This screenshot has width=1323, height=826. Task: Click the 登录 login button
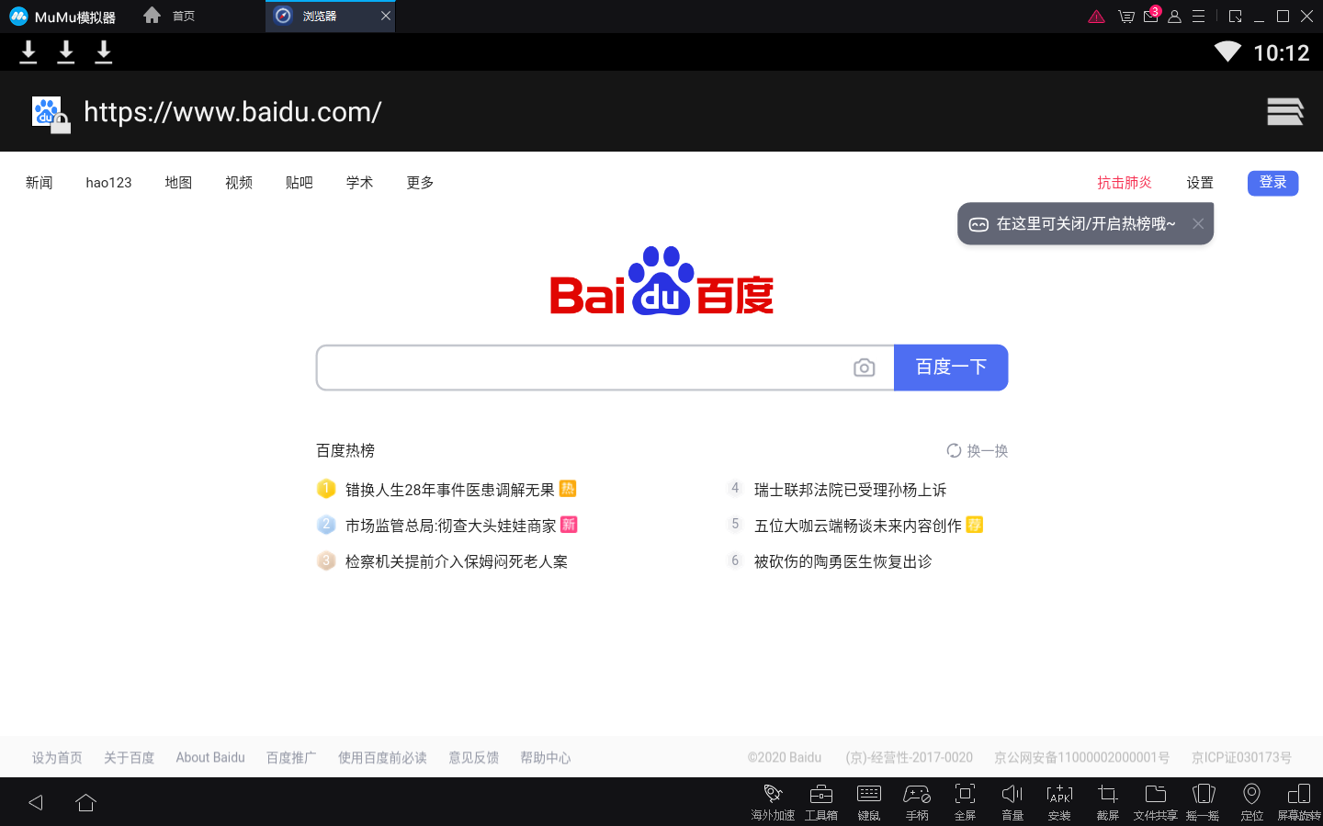1272,183
